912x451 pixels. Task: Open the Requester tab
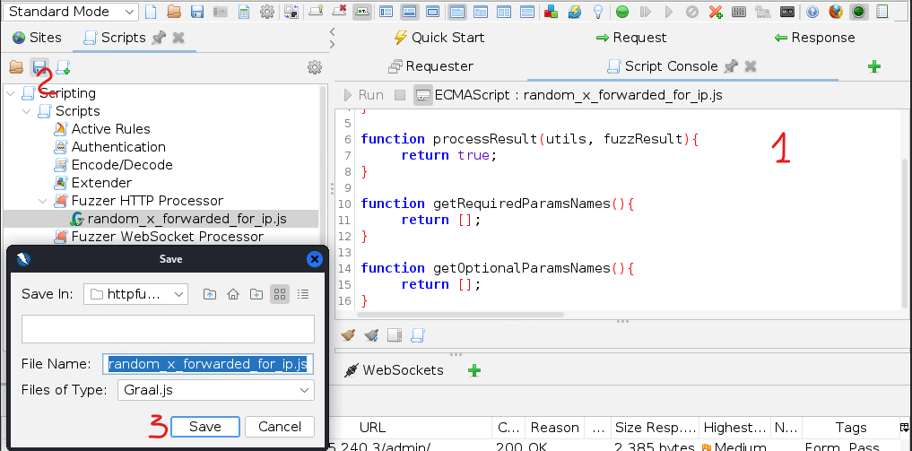click(x=430, y=66)
